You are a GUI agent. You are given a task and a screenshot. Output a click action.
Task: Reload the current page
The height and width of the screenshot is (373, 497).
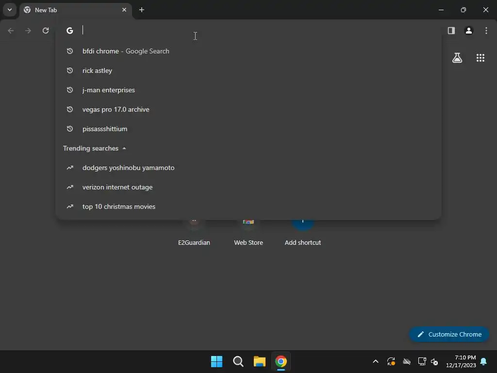[x=46, y=31]
